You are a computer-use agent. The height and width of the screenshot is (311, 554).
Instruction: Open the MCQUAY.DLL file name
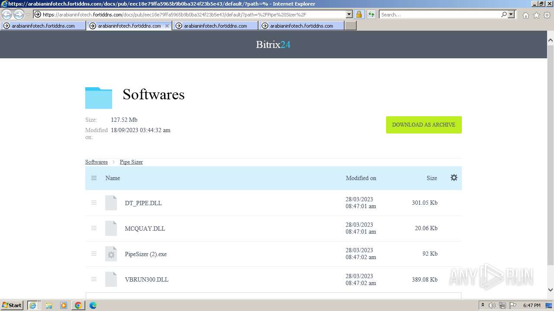[x=145, y=228]
